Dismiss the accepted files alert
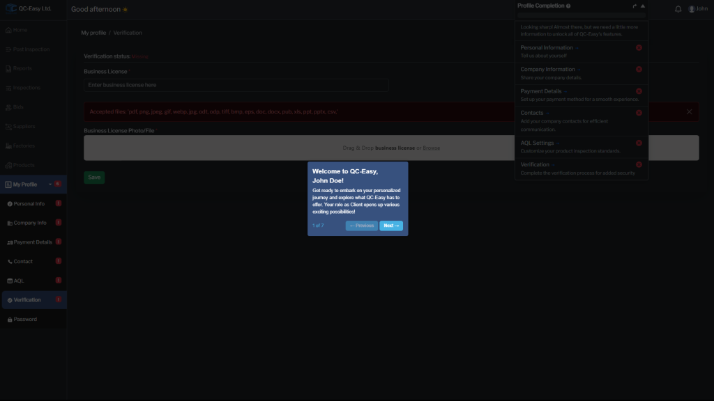 (689, 111)
